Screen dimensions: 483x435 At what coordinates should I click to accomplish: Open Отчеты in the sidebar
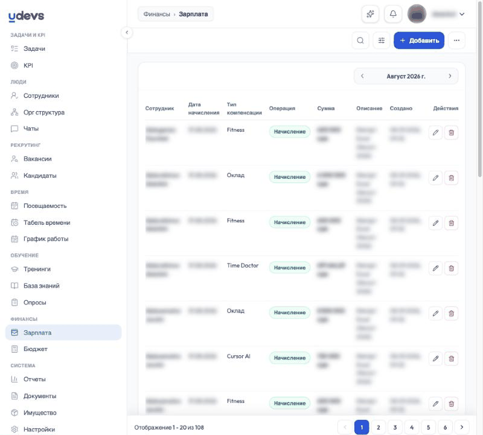pyautogui.click(x=34, y=379)
